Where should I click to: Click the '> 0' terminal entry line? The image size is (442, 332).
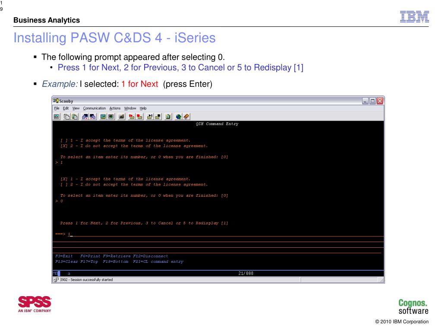tap(59, 201)
